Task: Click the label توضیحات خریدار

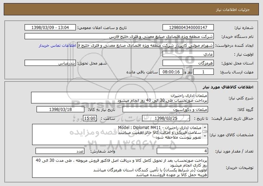Action: 239,168
